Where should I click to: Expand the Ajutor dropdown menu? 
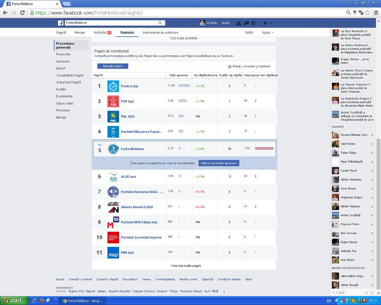[x=268, y=32]
